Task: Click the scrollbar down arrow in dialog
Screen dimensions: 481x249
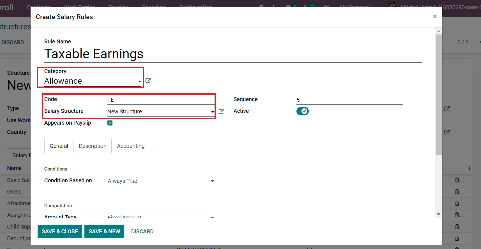Action: (439, 214)
